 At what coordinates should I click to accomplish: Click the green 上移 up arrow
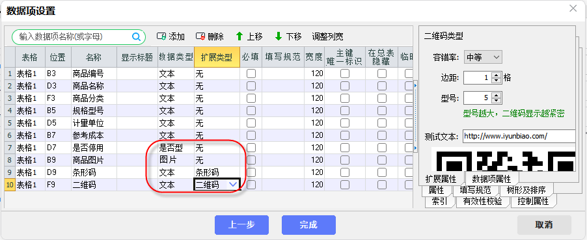pyautogui.click(x=239, y=36)
